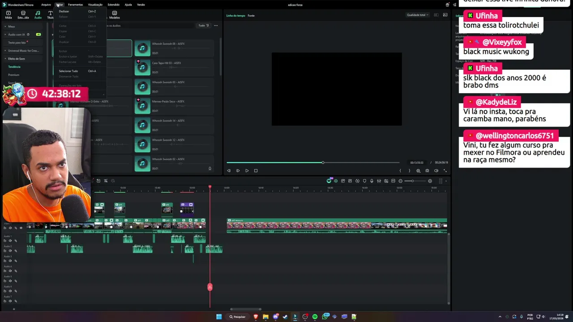Toggle visibility eye of Vídeo 1 track
The image size is (573, 322).
pos(21,228)
